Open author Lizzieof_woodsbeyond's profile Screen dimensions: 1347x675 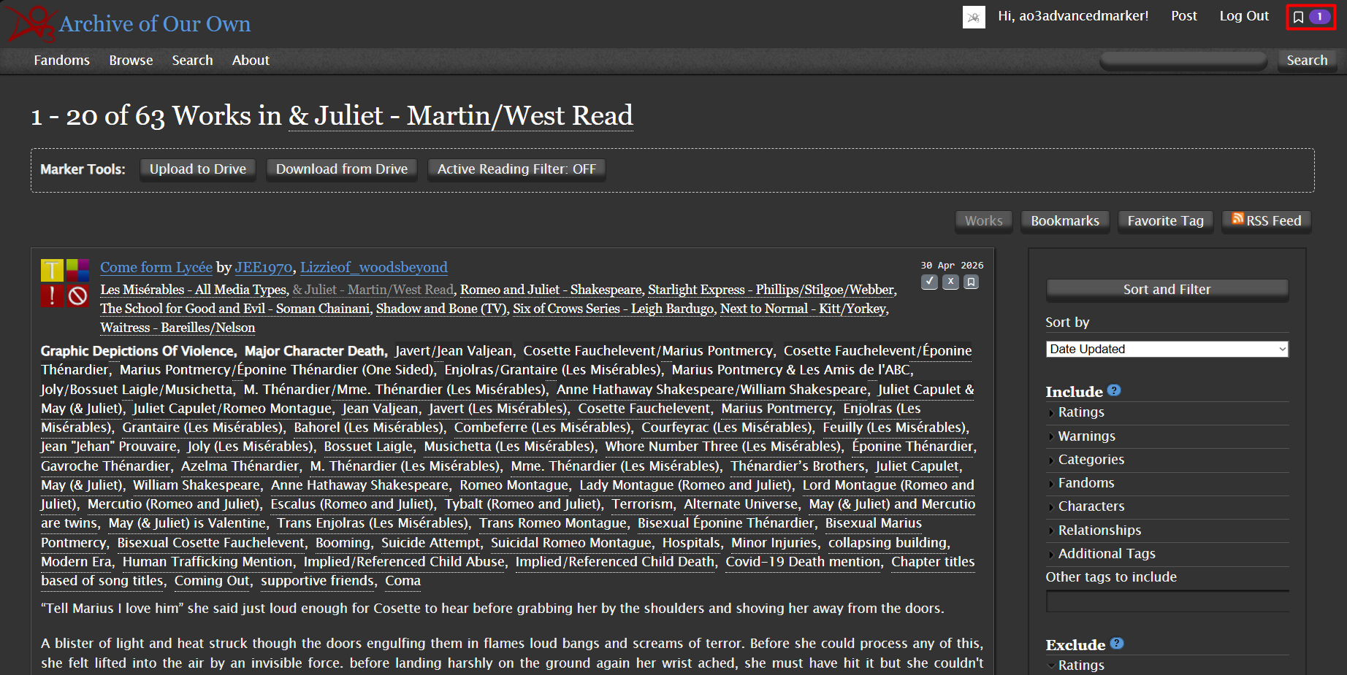pyautogui.click(x=374, y=268)
